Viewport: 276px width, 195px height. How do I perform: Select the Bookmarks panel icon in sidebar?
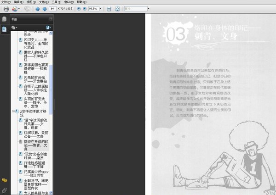(x=5, y=29)
